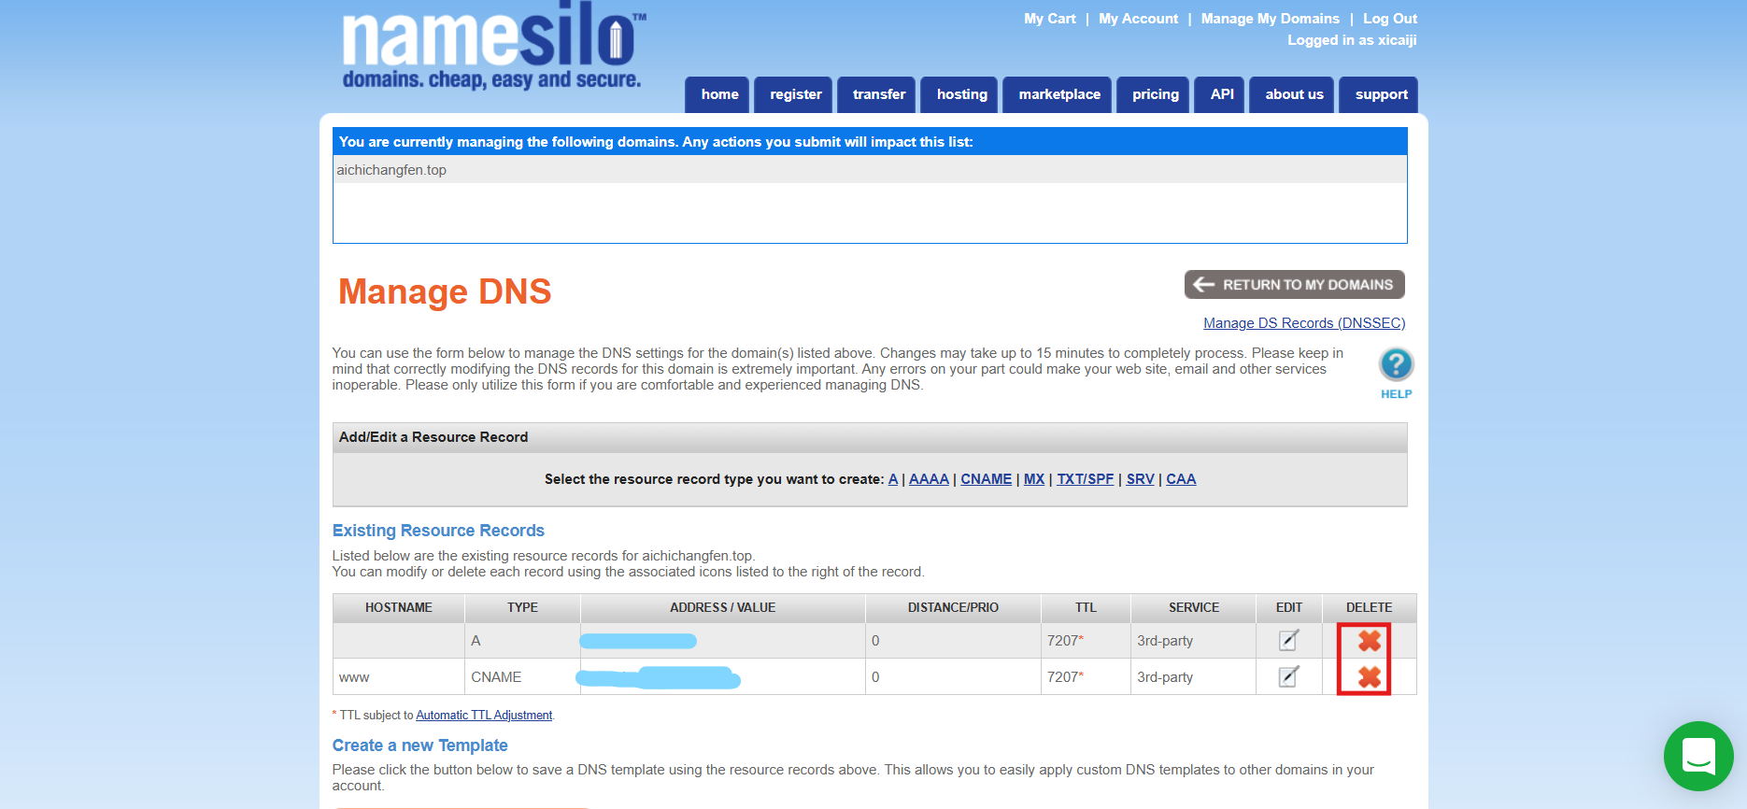This screenshot has height=809, width=1747.
Task: Click the DISTANCE/PRIO column header
Action: [x=953, y=608]
